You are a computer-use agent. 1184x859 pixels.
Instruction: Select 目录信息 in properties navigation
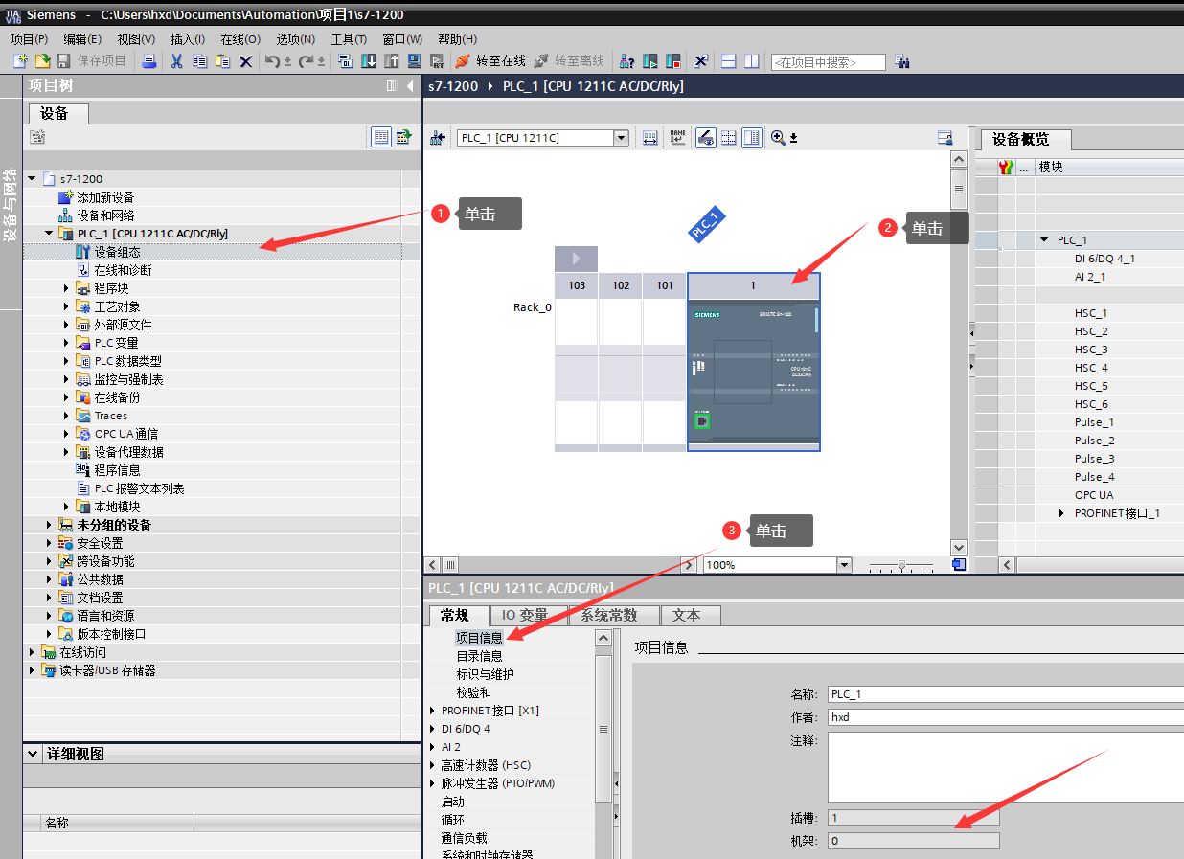coord(479,656)
